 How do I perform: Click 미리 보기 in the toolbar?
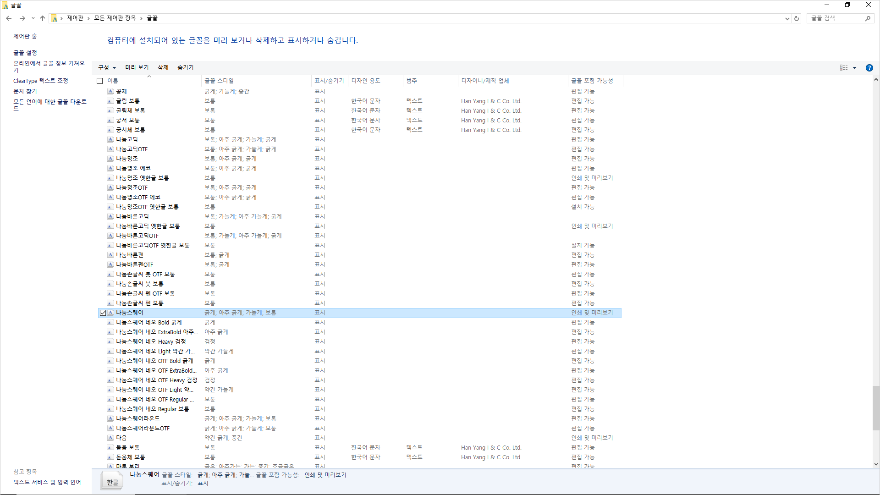pos(137,67)
